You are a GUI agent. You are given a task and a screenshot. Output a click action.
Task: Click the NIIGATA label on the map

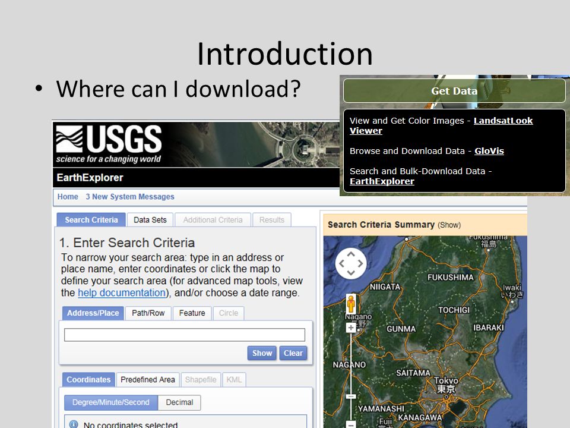point(385,287)
